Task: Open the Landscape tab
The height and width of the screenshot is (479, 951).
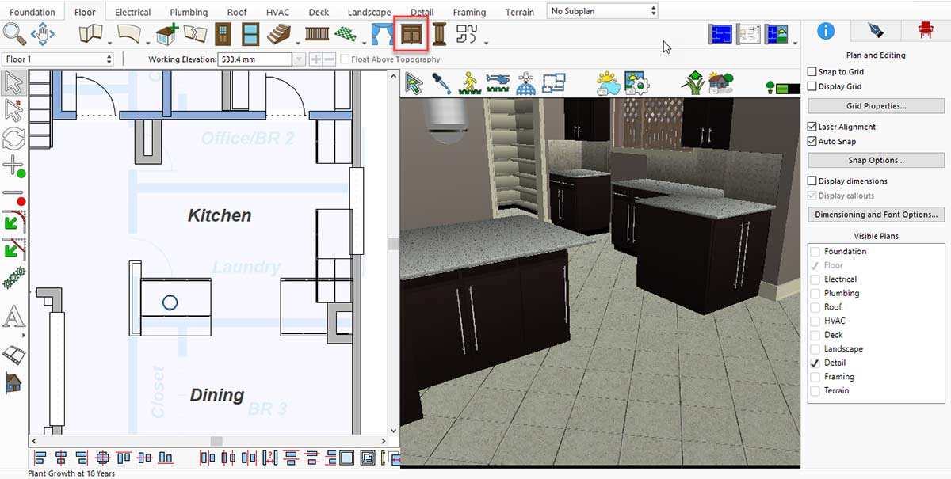Action: [369, 12]
